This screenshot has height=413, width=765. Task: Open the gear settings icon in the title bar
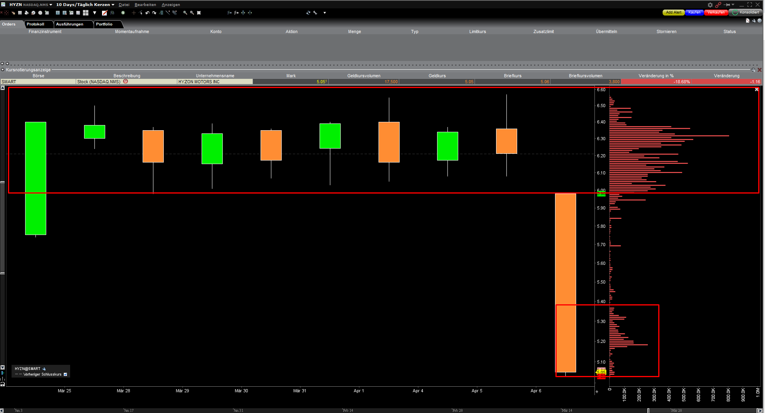pyautogui.click(x=710, y=5)
